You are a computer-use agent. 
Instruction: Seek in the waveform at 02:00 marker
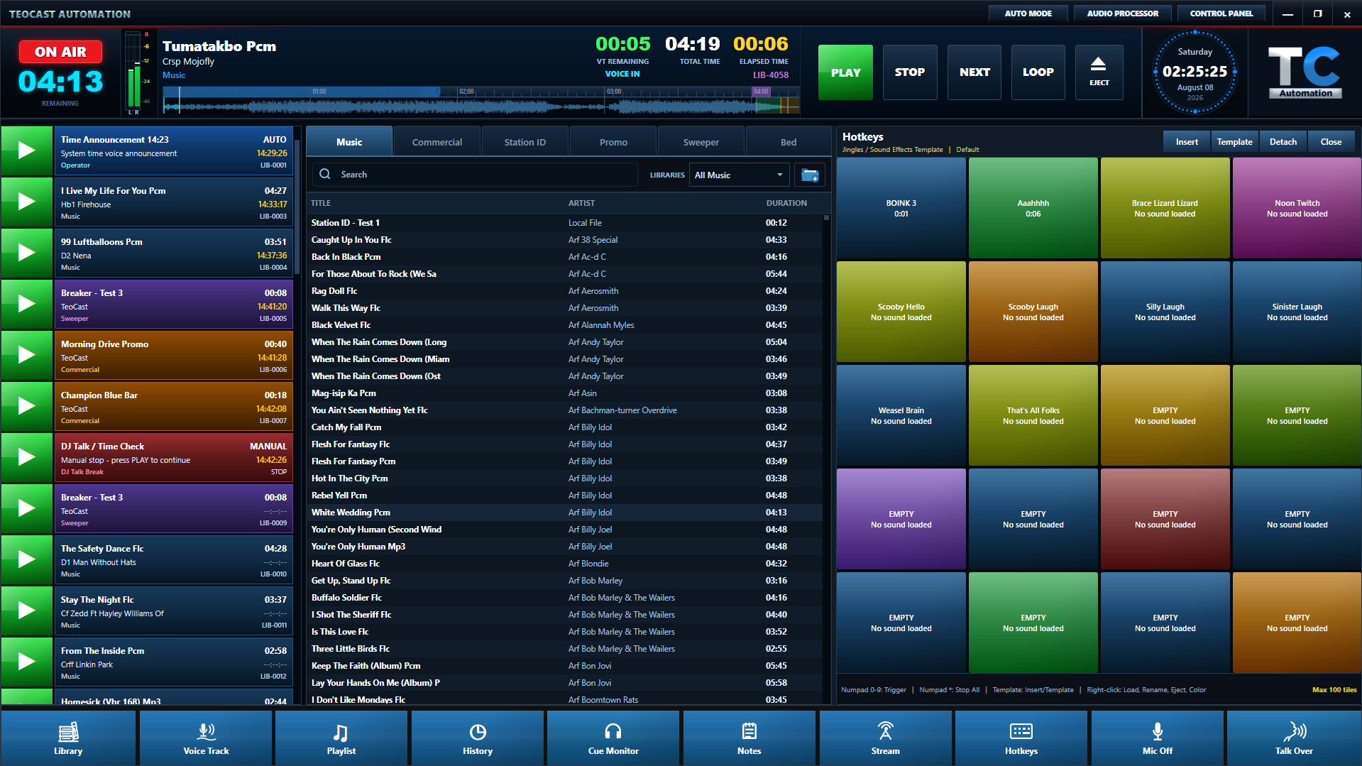(466, 92)
